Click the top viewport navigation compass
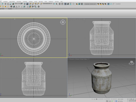 pos(63,22)
